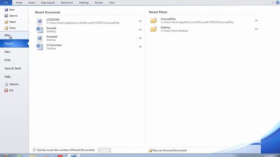Click the Desktop folder icon

(x=154, y=29)
